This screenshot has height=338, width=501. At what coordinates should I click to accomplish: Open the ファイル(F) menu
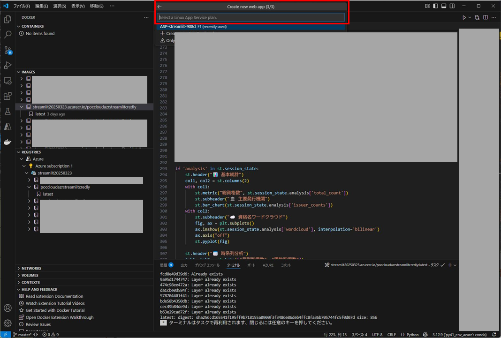pyautogui.click(x=22, y=6)
